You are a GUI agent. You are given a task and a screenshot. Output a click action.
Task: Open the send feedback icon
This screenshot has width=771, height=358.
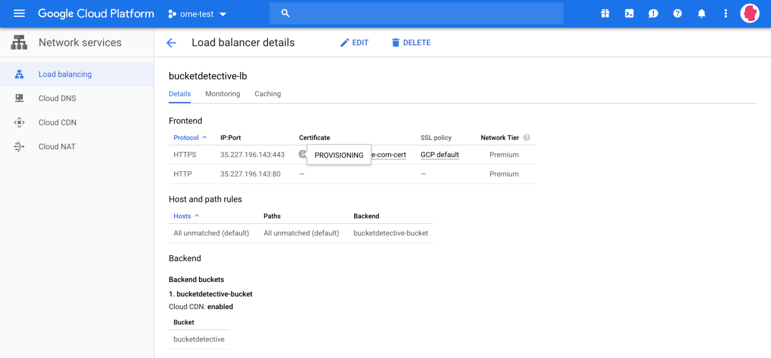(653, 14)
